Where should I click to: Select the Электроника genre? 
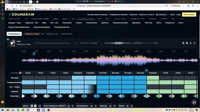point(92,23)
